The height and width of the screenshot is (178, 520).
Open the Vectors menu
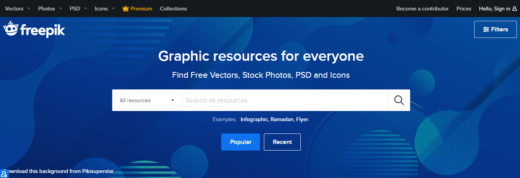(14, 9)
